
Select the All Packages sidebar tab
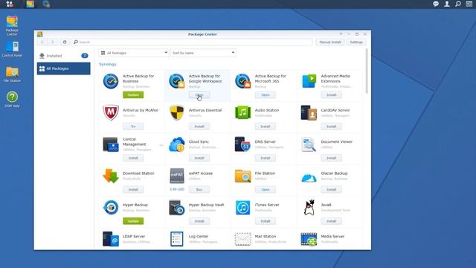click(x=63, y=68)
